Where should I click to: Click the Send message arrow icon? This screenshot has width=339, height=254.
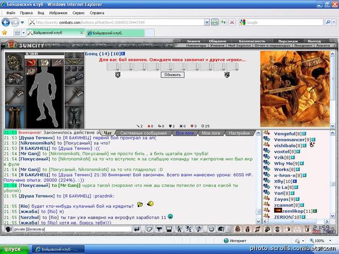pos(137,229)
